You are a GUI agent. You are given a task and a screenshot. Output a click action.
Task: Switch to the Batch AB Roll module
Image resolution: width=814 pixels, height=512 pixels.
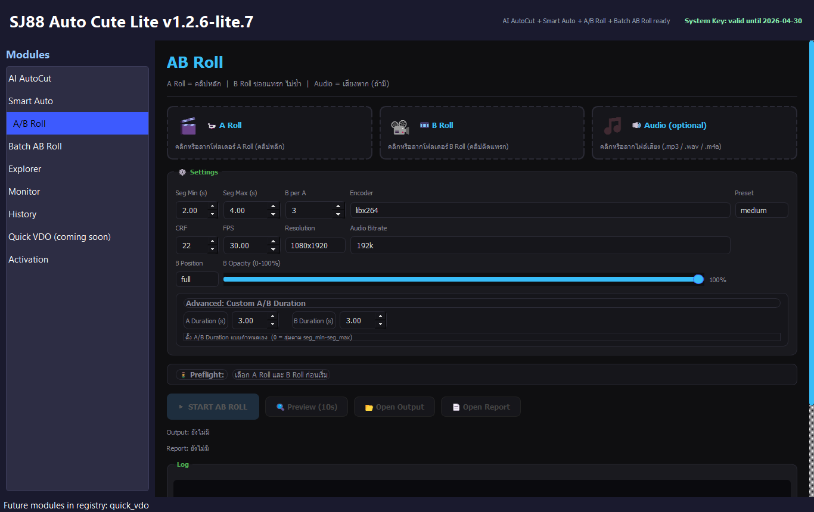(x=35, y=146)
